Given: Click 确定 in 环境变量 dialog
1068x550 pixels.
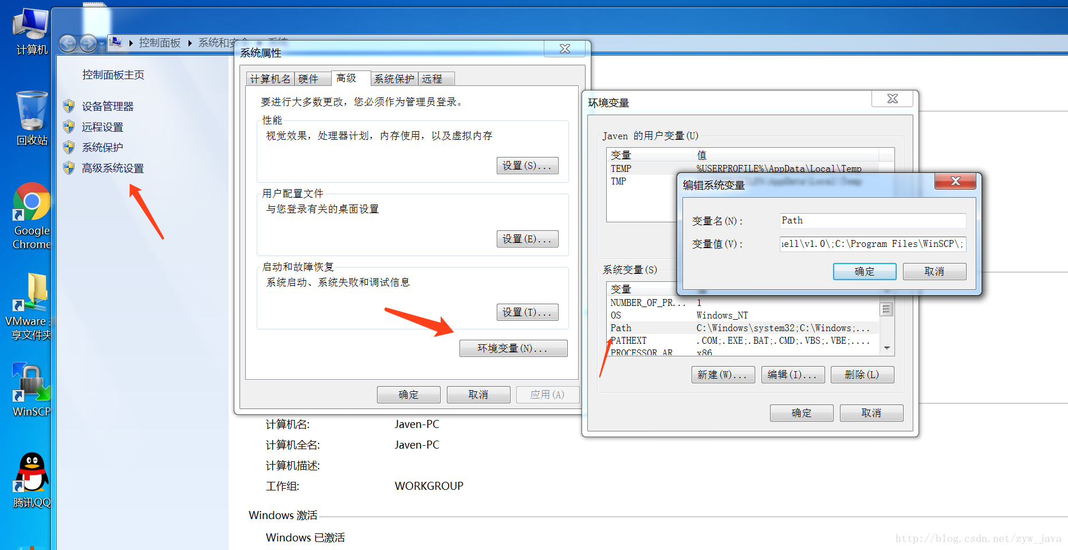Looking at the screenshot, I should [x=802, y=413].
